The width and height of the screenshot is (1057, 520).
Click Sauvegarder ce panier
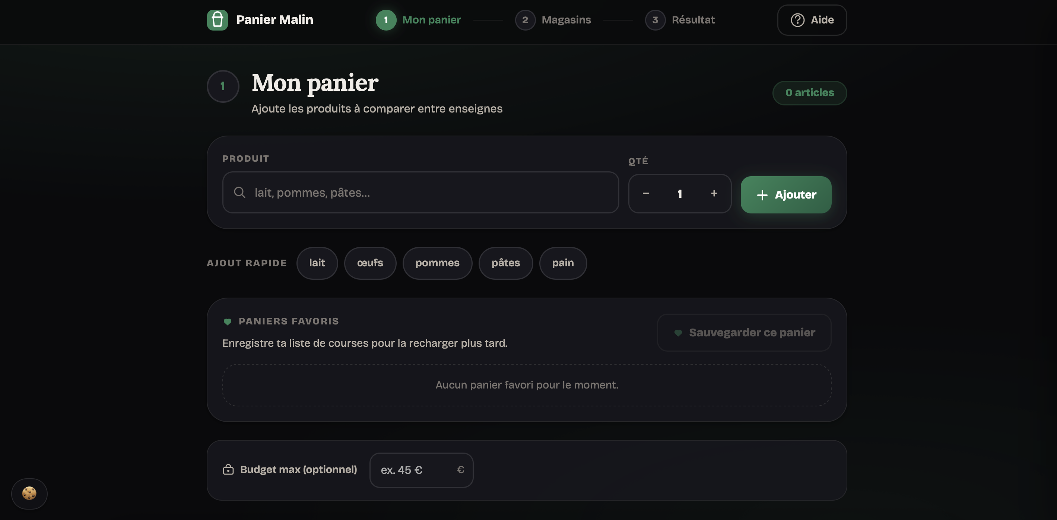(x=744, y=332)
